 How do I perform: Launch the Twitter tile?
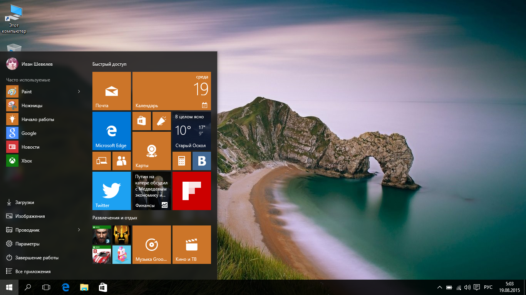point(112,191)
